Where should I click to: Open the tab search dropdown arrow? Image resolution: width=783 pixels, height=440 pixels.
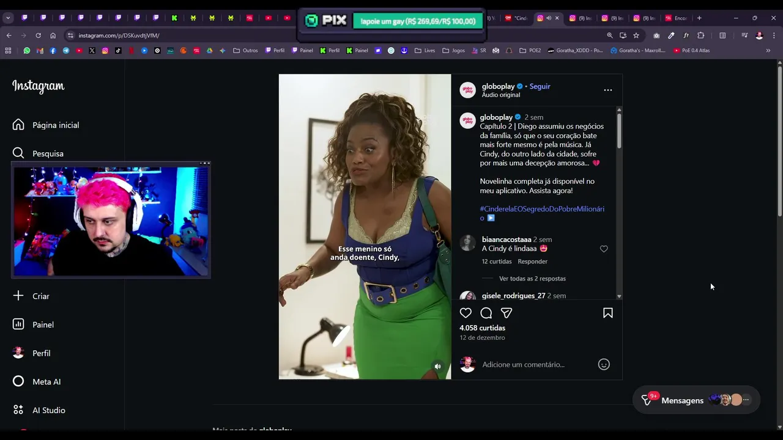(x=8, y=18)
